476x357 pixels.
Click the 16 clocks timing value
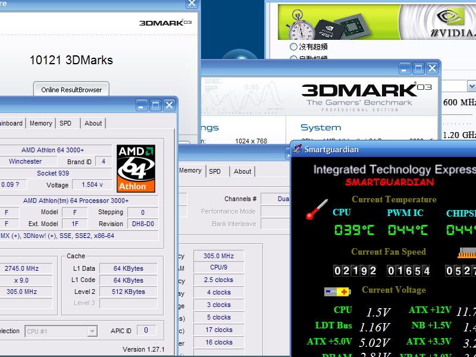[218, 342]
